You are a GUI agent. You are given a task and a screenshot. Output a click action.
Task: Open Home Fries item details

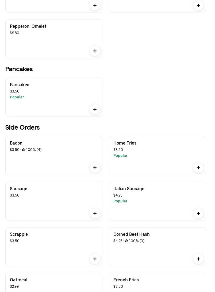coord(125,143)
